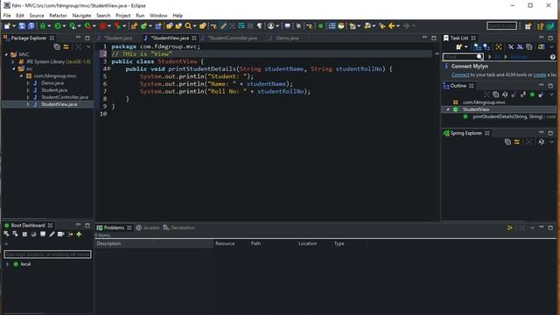The height and width of the screenshot is (315, 560).
Task: Toggle Focus on Workweek in Task List
Action: pos(499,46)
